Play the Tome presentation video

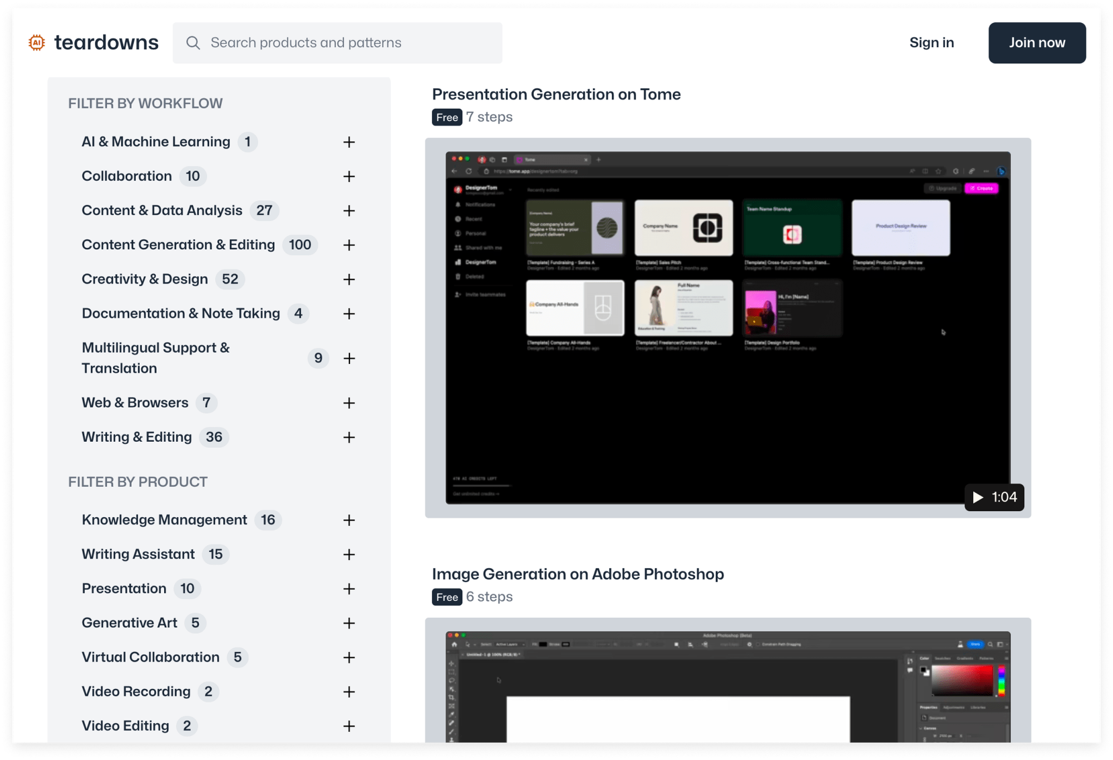[994, 497]
